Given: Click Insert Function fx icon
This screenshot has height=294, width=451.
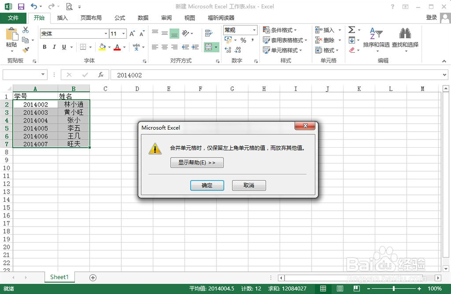Looking at the screenshot, I should point(101,75).
